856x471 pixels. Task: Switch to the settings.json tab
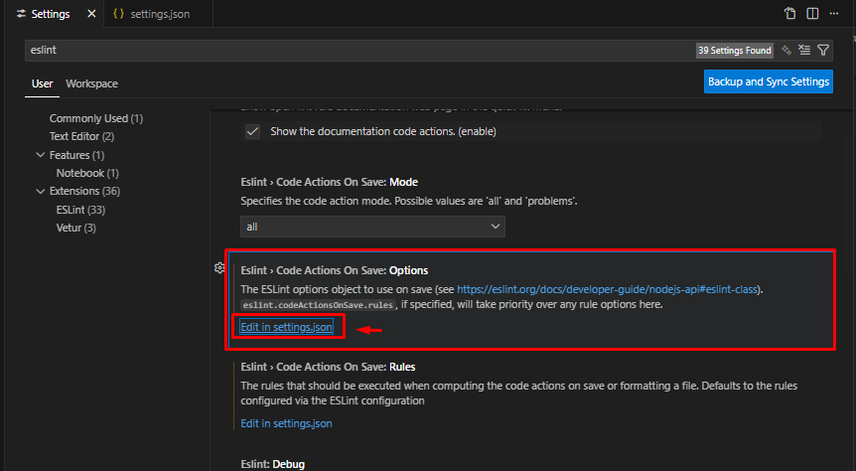[x=156, y=15]
